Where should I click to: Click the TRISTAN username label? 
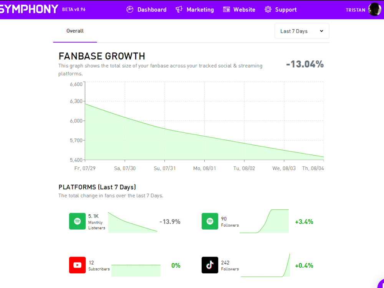point(356,10)
